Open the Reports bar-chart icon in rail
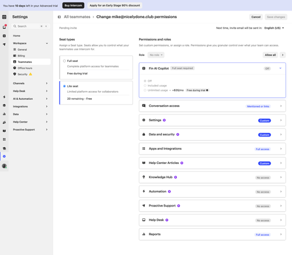292x255 pixels. [4, 114]
